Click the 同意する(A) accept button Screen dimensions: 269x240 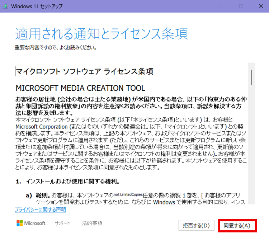coord(237,225)
